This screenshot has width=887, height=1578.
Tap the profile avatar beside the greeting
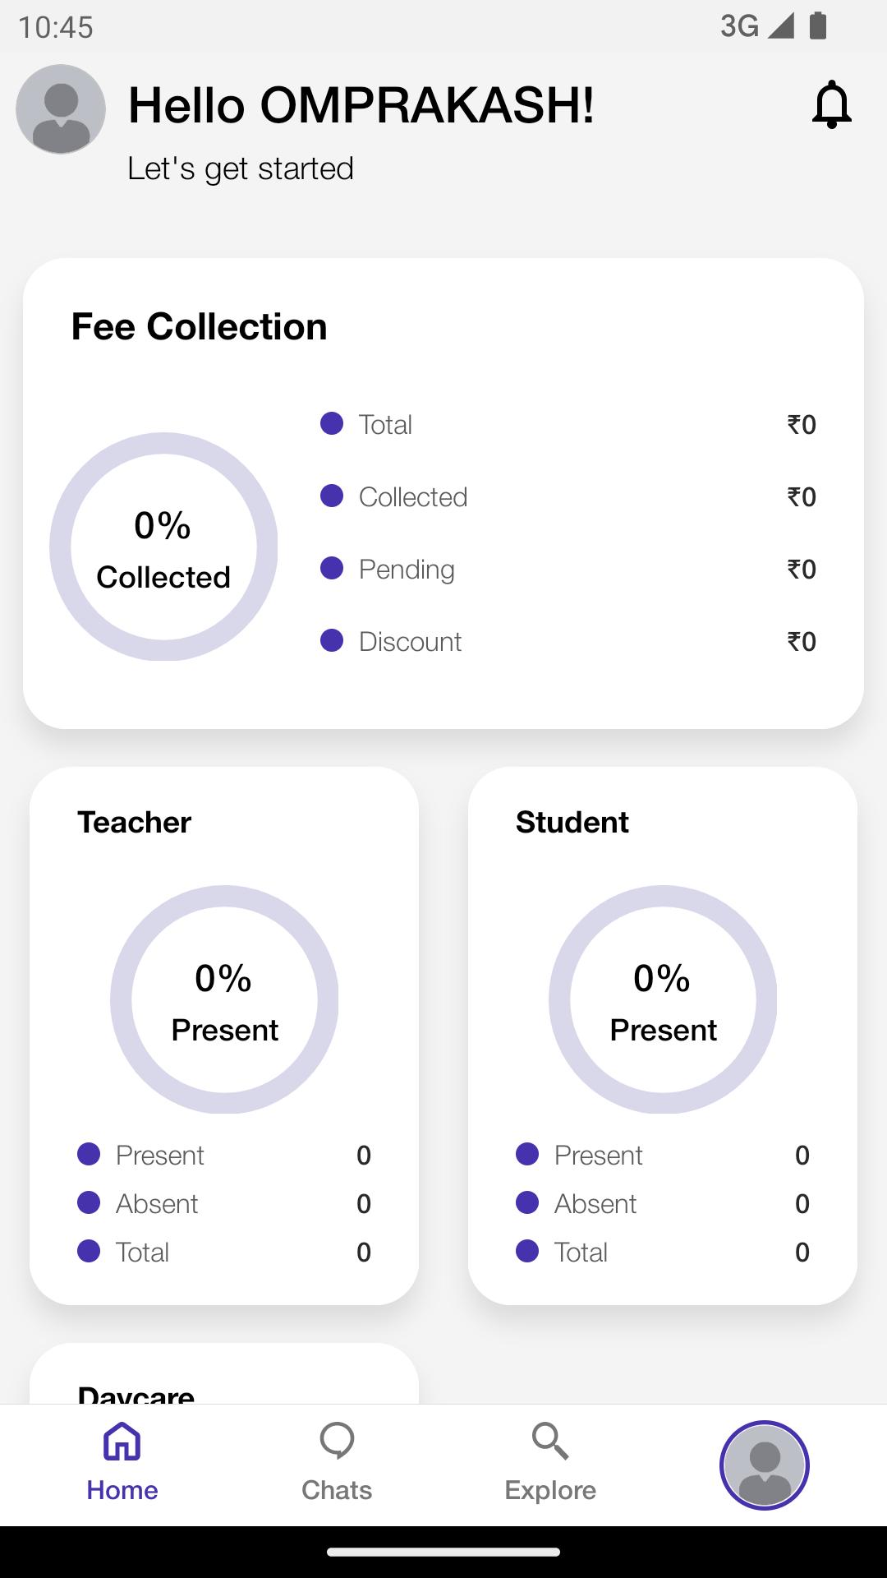[x=61, y=109]
